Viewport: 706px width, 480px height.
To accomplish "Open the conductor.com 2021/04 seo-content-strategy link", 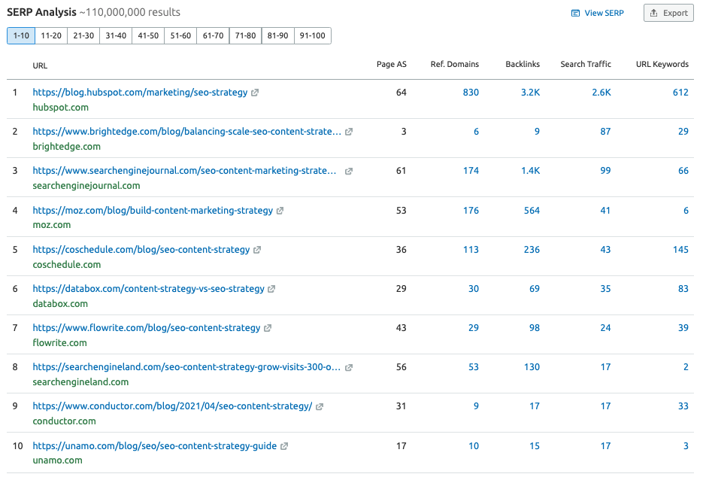I will tap(172, 406).
